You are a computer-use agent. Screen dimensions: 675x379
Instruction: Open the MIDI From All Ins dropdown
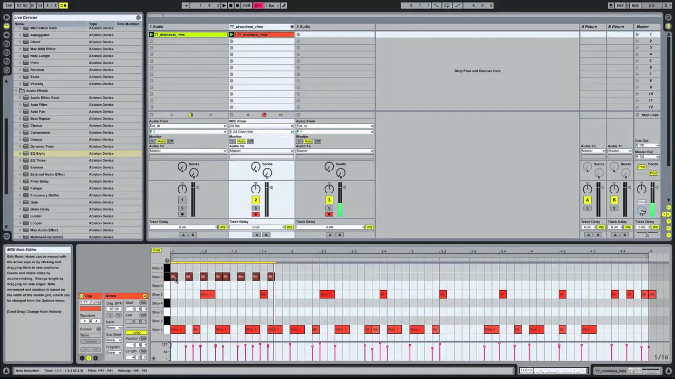click(261, 126)
